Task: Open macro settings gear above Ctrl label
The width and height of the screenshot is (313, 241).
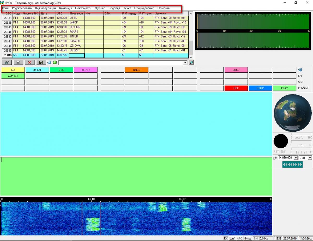Action: point(300,70)
